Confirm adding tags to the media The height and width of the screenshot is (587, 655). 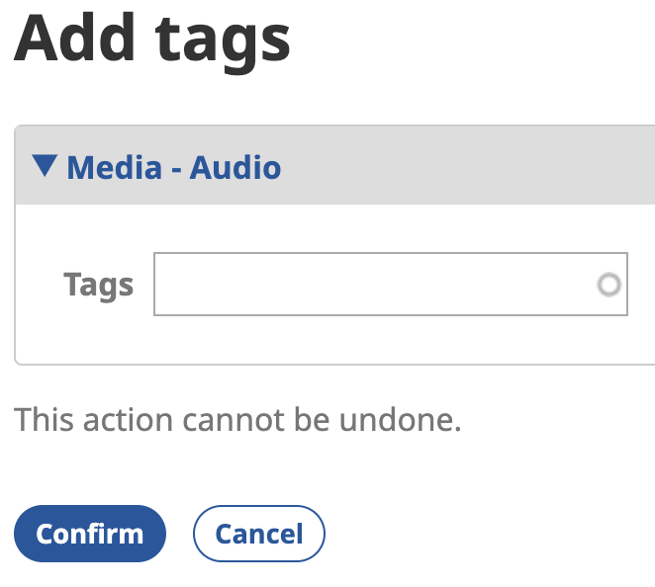(x=89, y=534)
